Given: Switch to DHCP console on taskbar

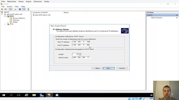Looking at the screenshot, I should 49,95.
